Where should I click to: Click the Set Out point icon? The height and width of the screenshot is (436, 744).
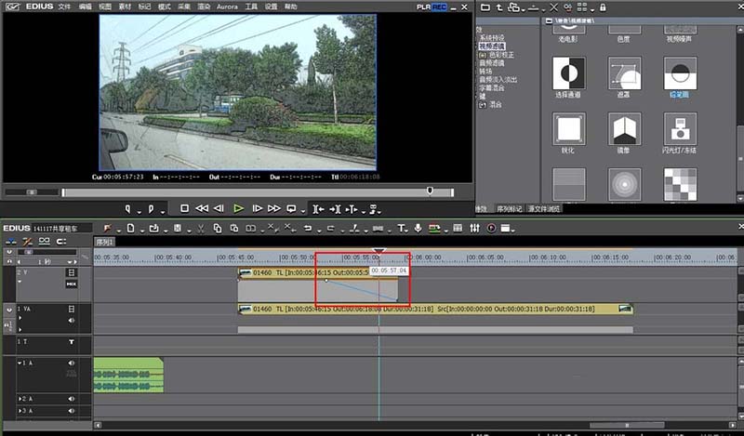[x=151, y=209]
